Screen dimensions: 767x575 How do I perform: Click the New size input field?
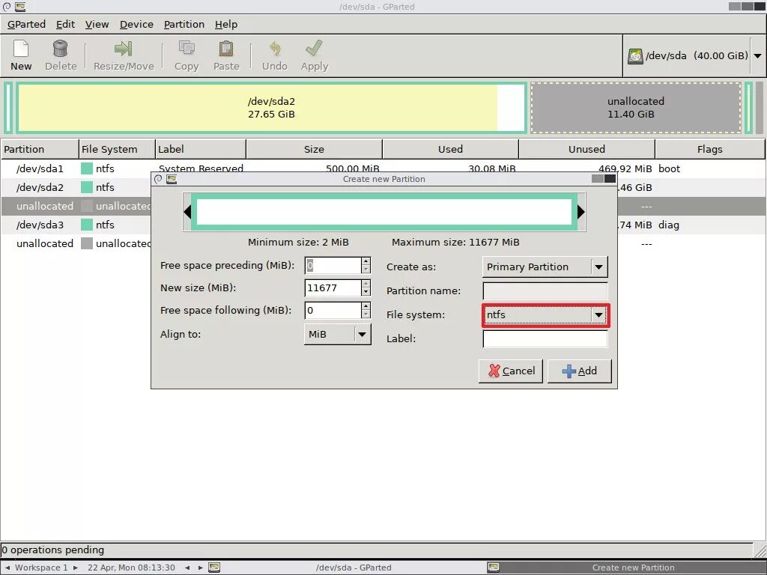(x=333, y=288)
